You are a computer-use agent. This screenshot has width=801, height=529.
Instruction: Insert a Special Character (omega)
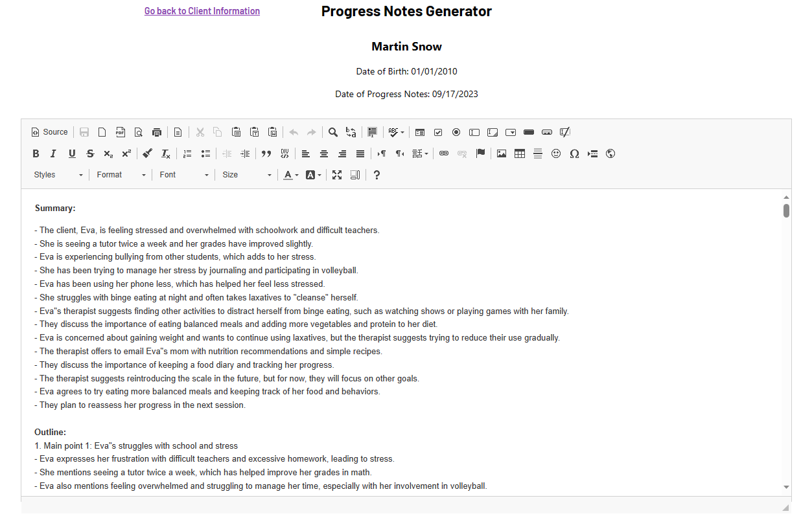coord(574,153)
